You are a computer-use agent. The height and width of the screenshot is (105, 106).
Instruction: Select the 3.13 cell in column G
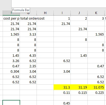pos(28,34)
